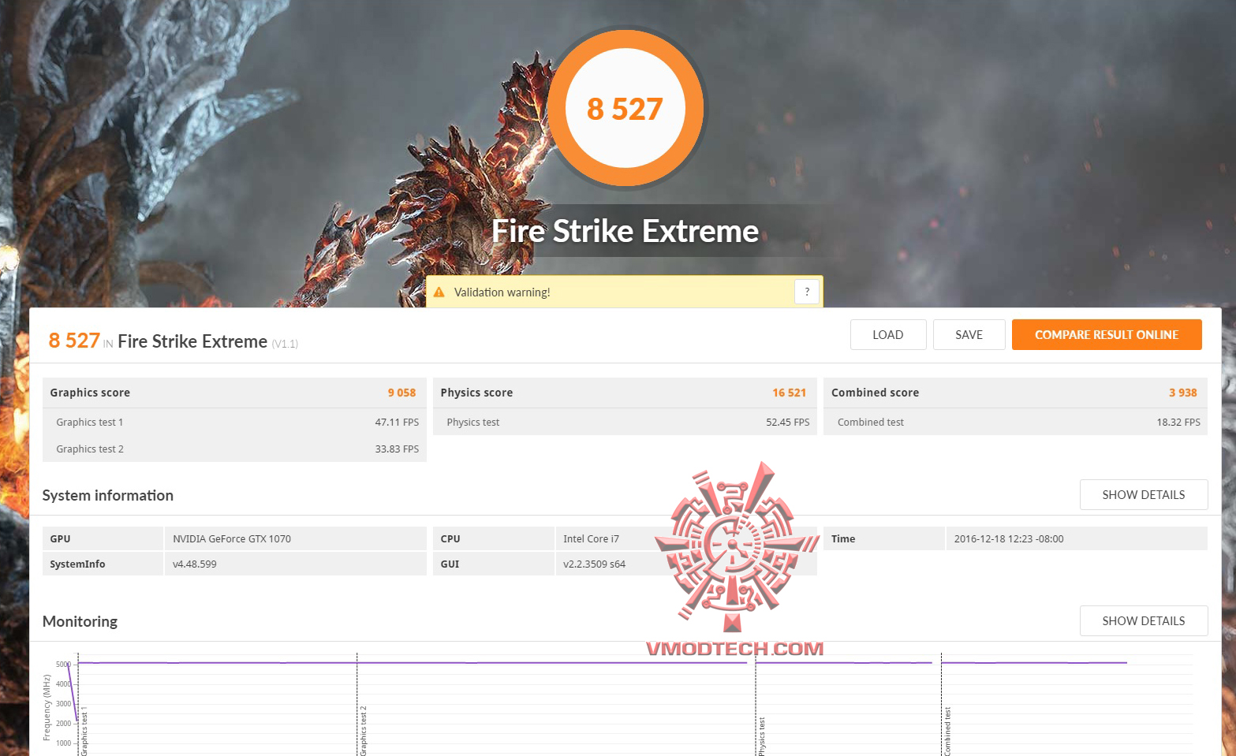Click the 18.32 FPS value
The width and height of the screenshot is (1236, 756).
(1178, 422)
